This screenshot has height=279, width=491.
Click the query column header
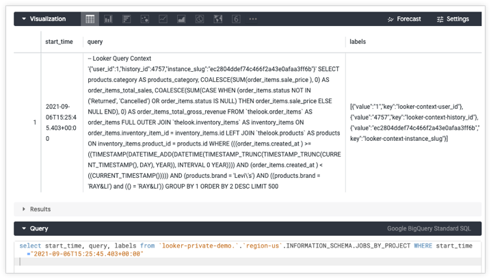[95, 42]
